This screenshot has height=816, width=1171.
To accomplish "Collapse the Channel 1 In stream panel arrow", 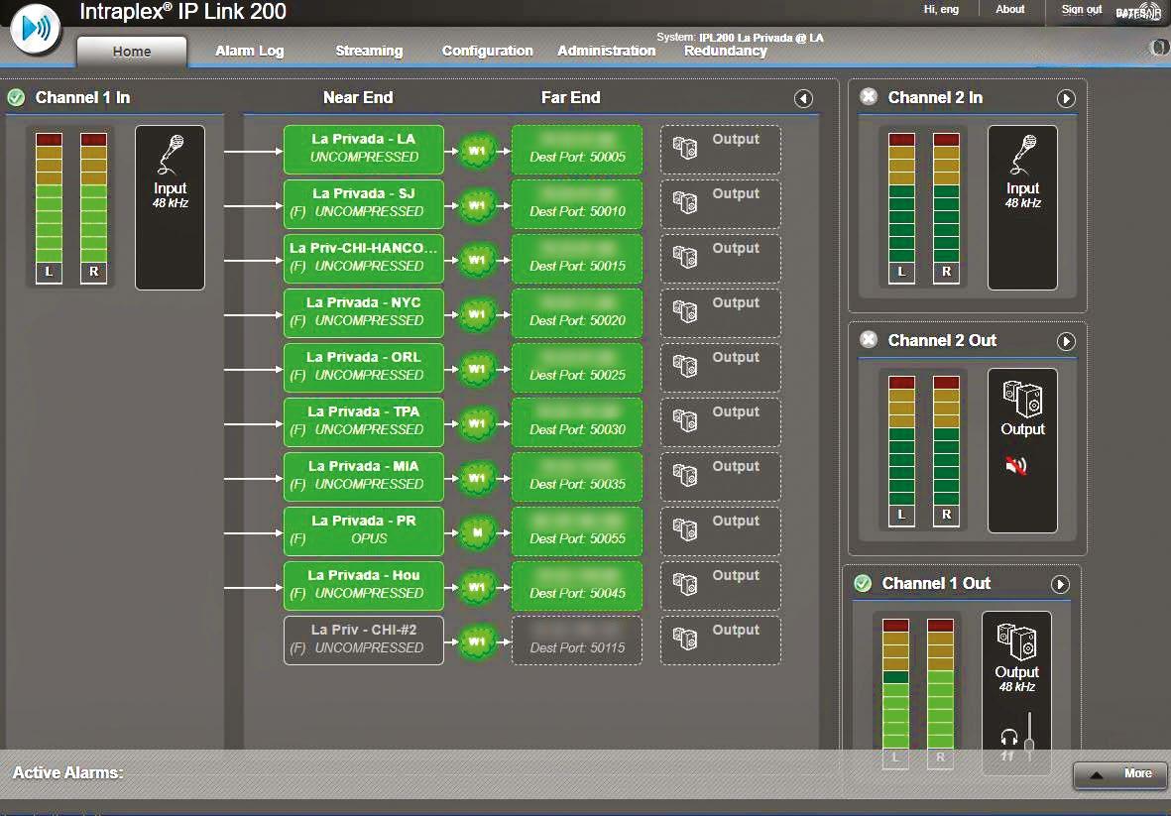I will click(x=803, y=98).
